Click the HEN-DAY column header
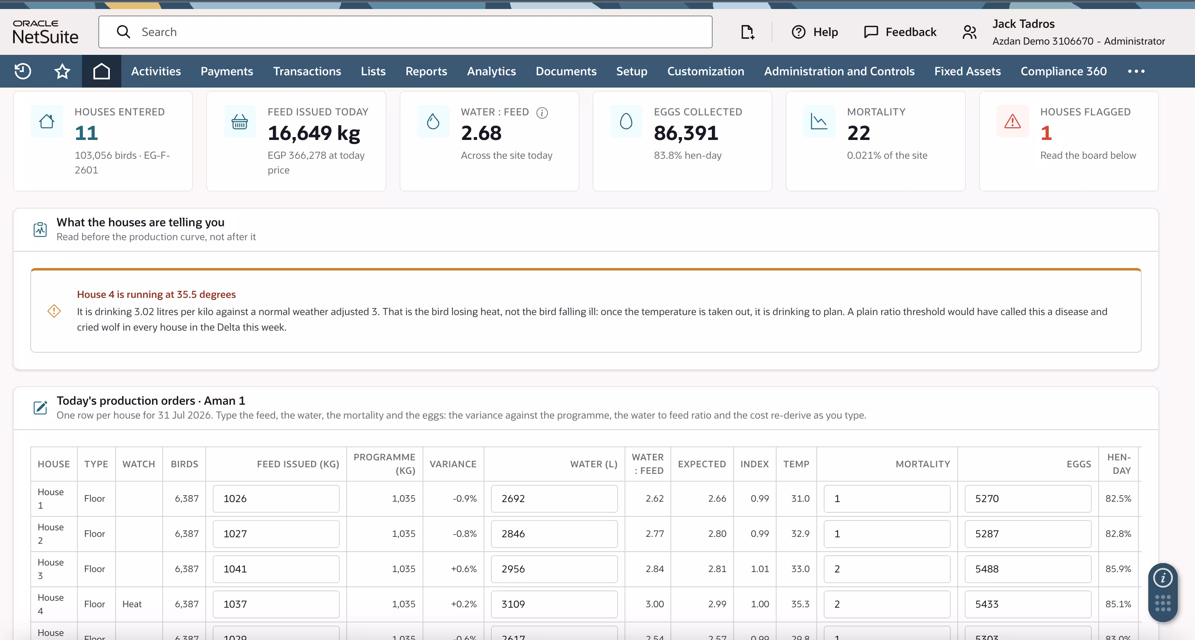1195x640 pixels. 1119,464
